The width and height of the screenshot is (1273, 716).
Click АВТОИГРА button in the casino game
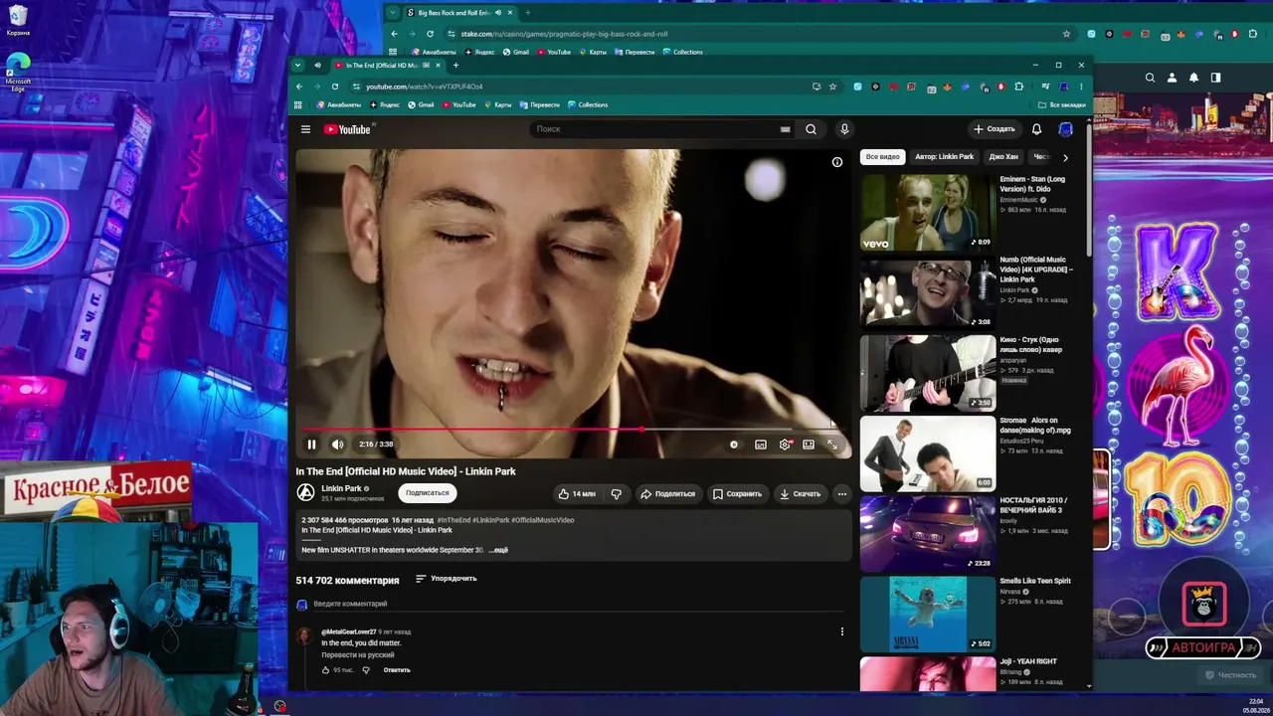pos(1204,647)
